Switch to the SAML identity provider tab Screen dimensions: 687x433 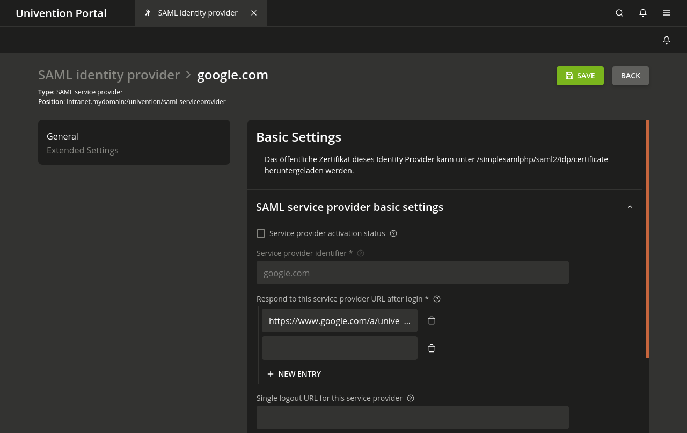[x=198, y=13]
